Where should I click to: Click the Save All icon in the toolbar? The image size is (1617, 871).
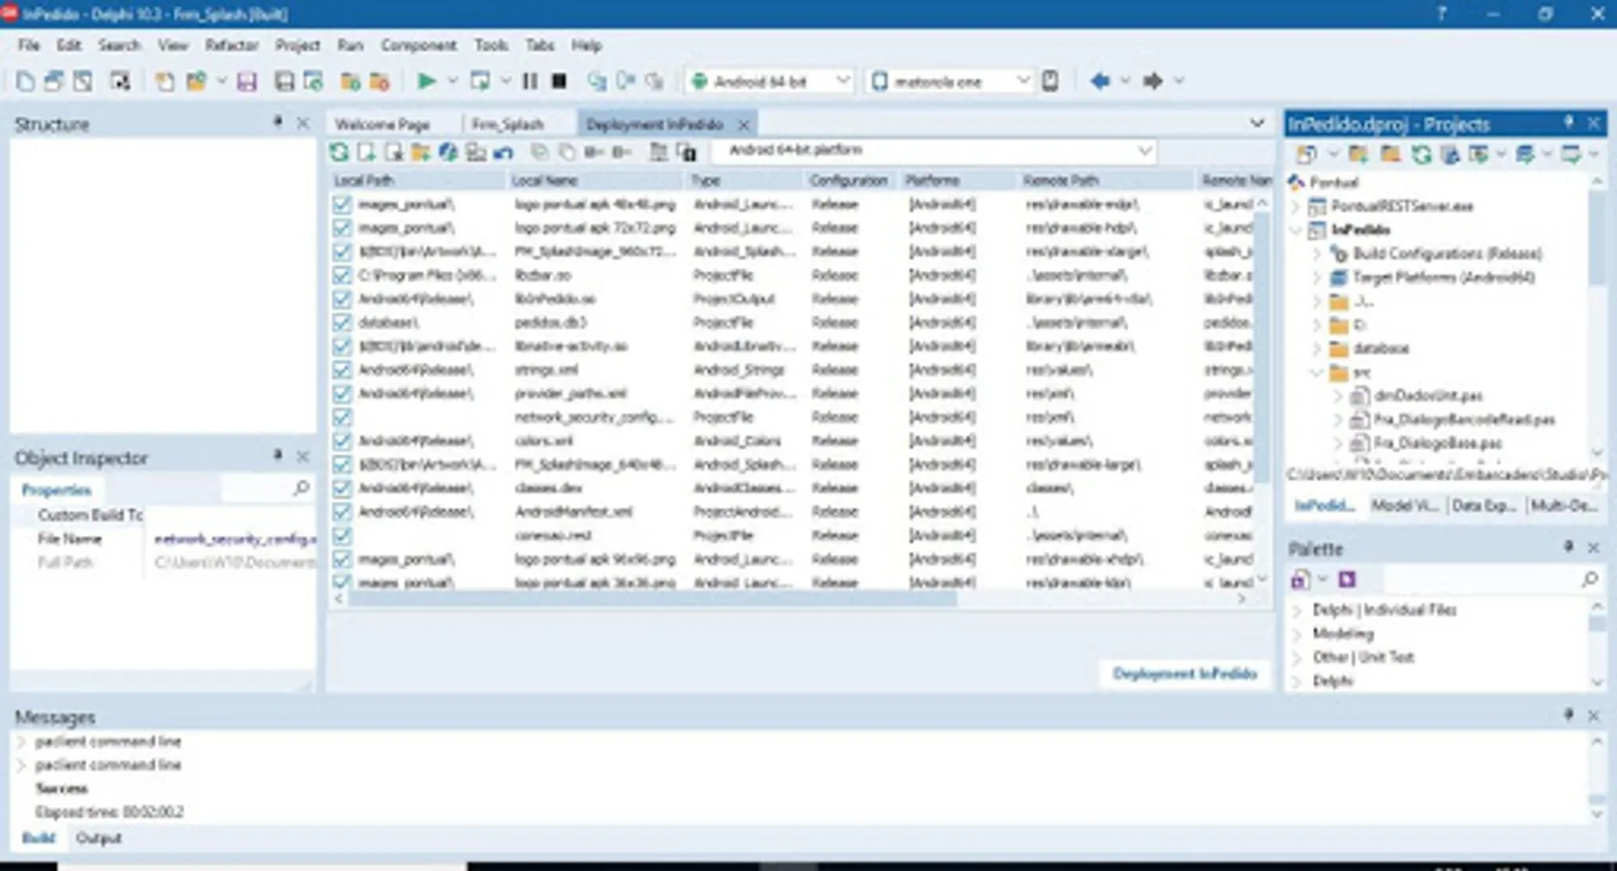[x=284, y=81]
